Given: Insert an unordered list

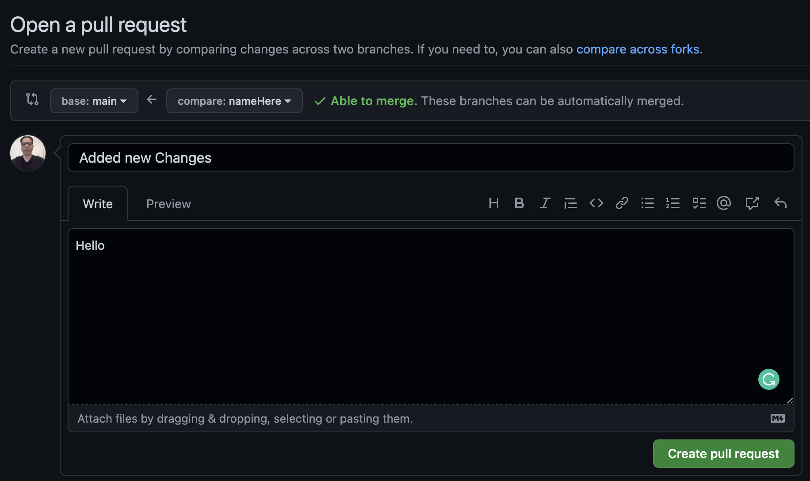Looking at the screenshot, I should coord(647,203).
